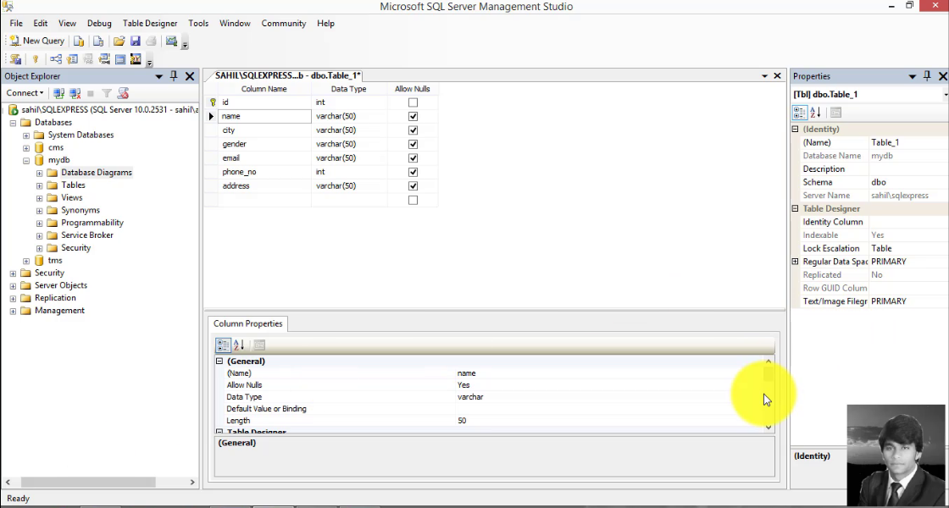Image resolution: width=949 pixels, height=508 pixels.
Task: Select the Set Primary Key icon
Action: coord(35,58)
